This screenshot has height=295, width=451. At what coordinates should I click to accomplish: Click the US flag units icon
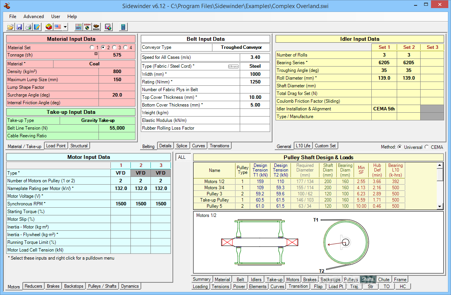pyautogui.click(x=58, y=27)
